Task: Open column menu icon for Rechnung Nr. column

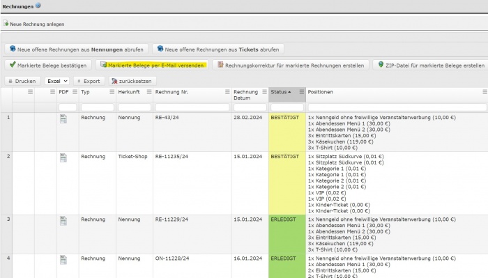Action: coord(227,92)
